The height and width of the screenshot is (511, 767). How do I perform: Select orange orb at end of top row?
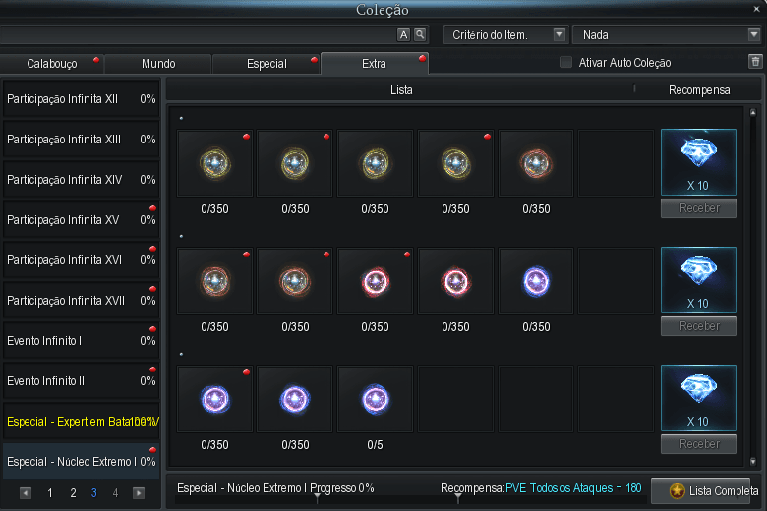click(x=536, y=163)
